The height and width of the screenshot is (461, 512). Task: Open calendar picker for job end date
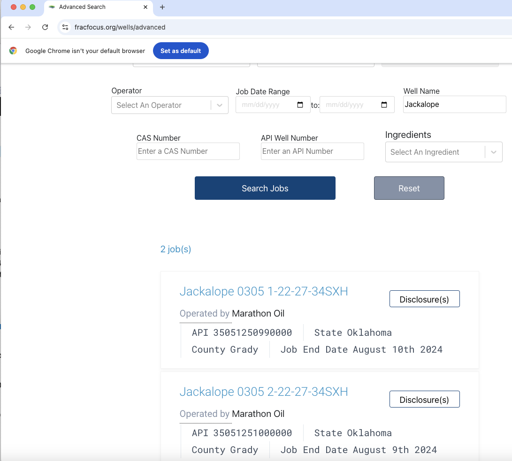(x=384, y=105)
